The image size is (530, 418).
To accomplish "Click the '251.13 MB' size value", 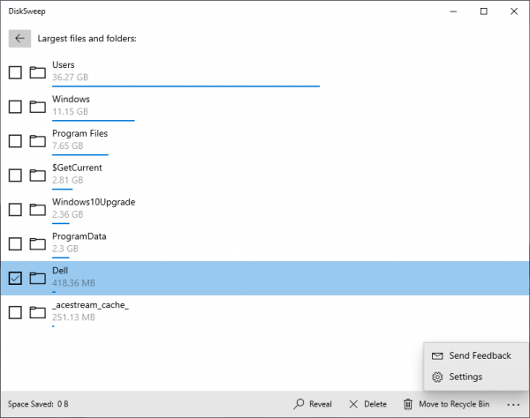I will click(73, 317).
